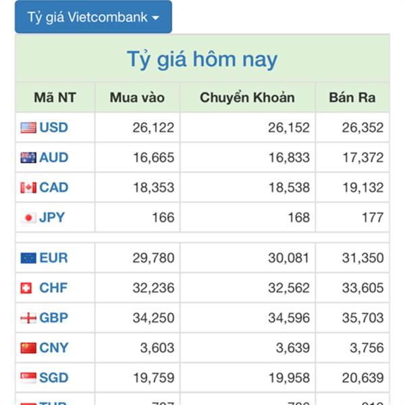The width and height of the screenshot is (405, 405).
Task: Click the European Union flag icon
Action: [x=28, y=258]
